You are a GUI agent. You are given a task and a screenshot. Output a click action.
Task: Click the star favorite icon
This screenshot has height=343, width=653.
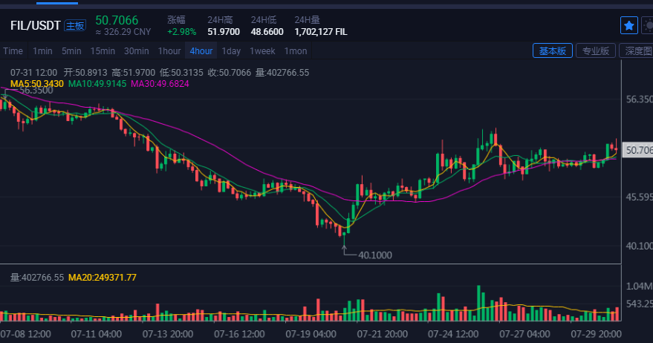pyautogui.click(x=629, y=25)
